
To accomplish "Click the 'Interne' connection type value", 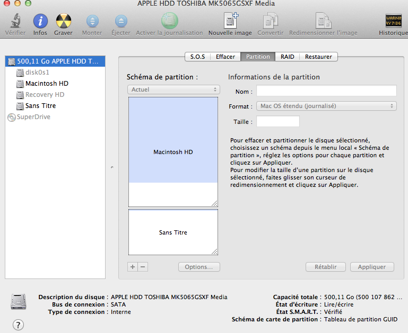I will pyautogui.click(x=121, y=312).
